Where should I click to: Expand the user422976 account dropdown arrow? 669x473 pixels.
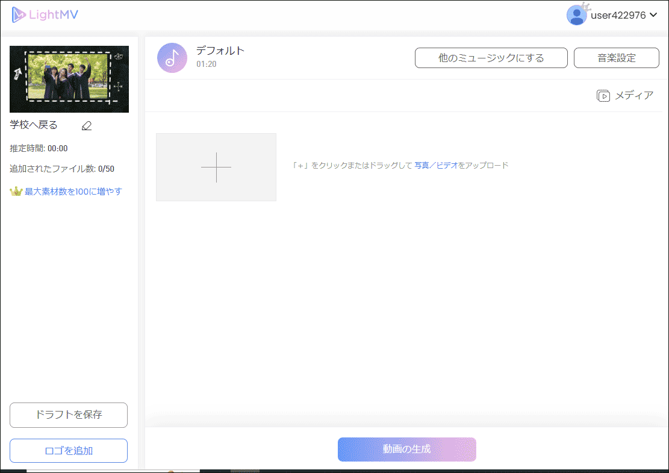[653, 15]
